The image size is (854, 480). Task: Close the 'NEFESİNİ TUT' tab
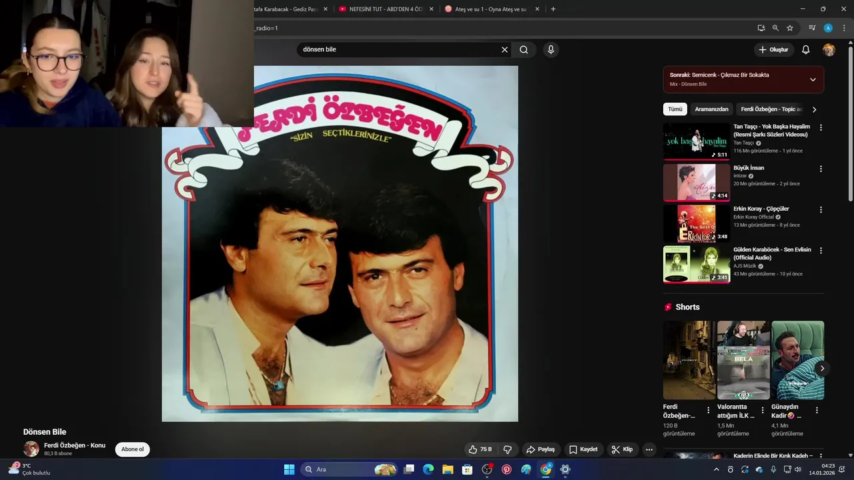(x=431, y=9)
